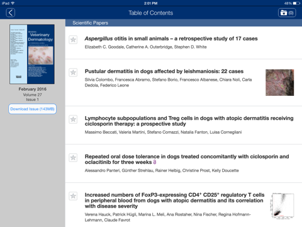This screenshot has height=227, width=302.
Task: Favorite the Pustular dermatitis article
Action: click(73, 73)
